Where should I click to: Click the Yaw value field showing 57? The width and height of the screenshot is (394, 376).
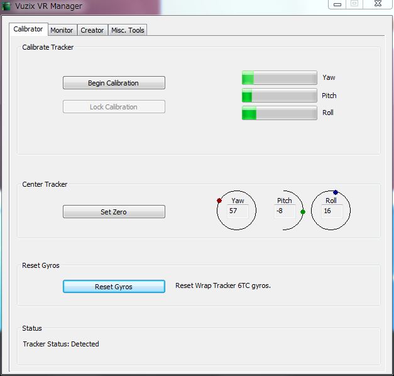coord(238,211)
